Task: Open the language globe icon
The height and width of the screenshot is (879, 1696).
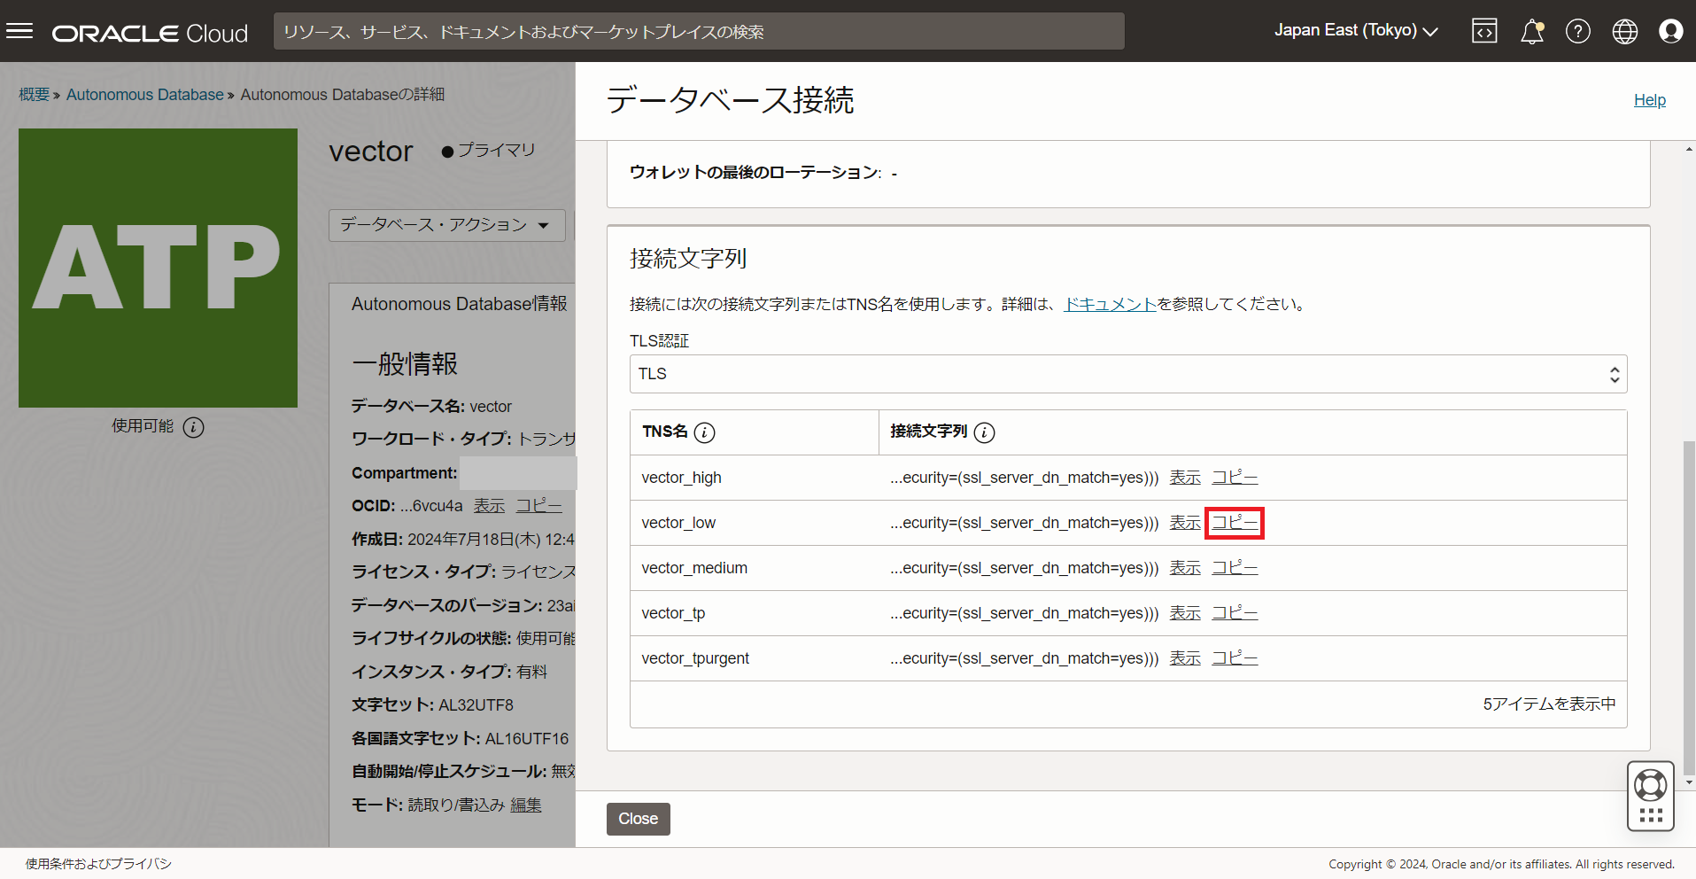Action: (1624, 32)
